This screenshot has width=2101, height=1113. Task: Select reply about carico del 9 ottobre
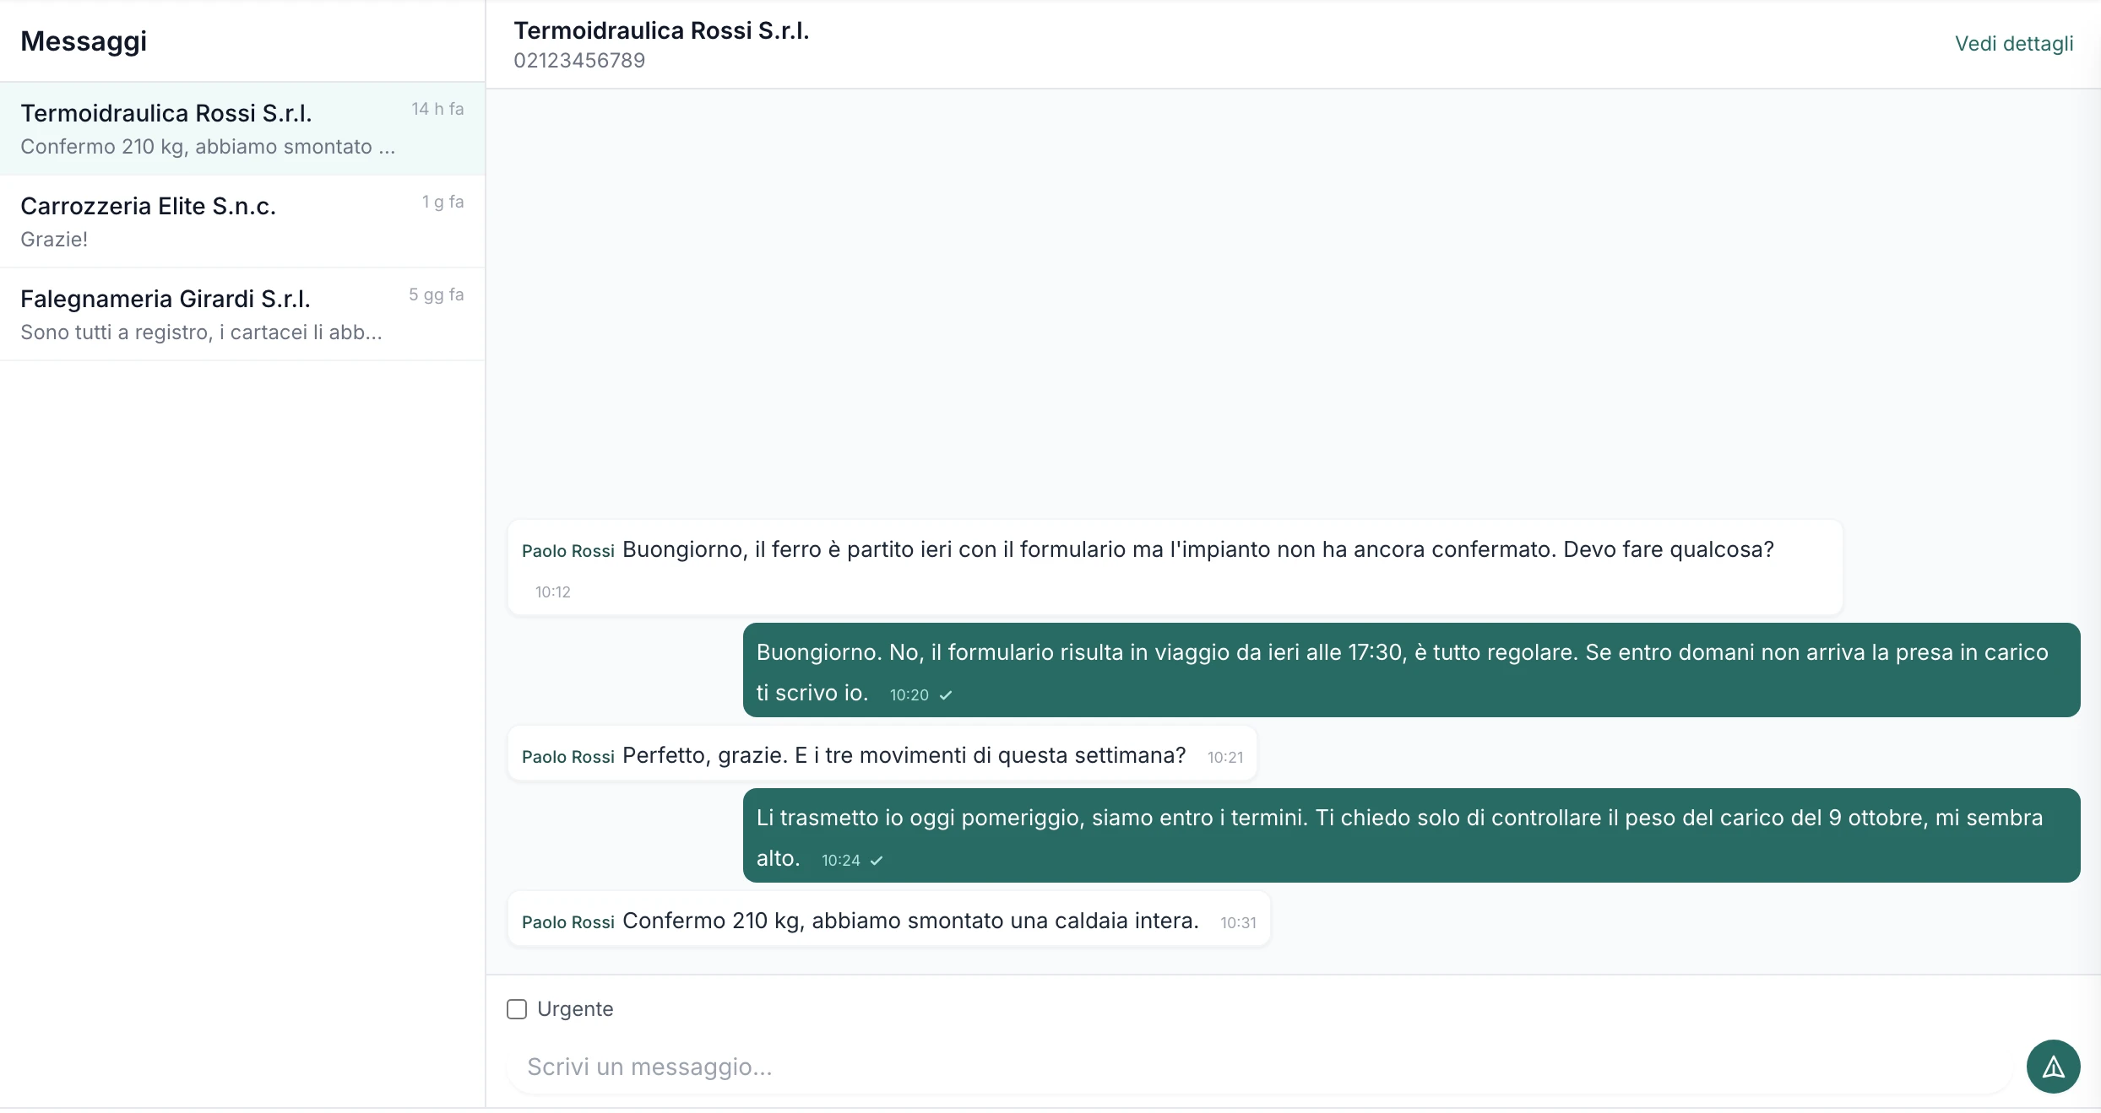pyautogui.click(x=1411, y=835)
